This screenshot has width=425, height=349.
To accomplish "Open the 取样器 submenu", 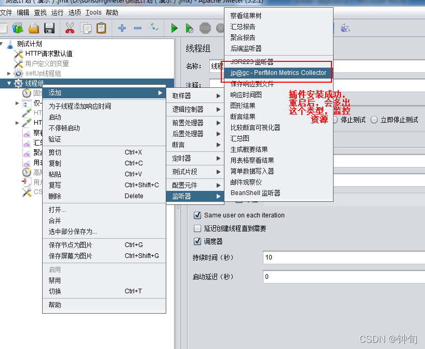I will point(195,96).
